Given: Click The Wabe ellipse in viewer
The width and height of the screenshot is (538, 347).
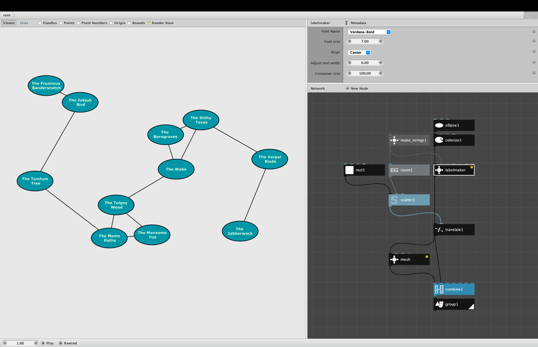Looking at the screenshot, I should pos(176,169).
